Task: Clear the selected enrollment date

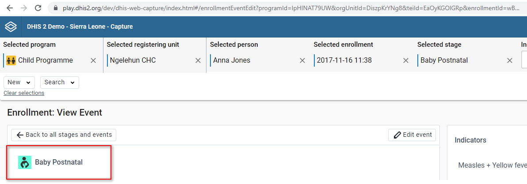Action: tap(406, 60)
